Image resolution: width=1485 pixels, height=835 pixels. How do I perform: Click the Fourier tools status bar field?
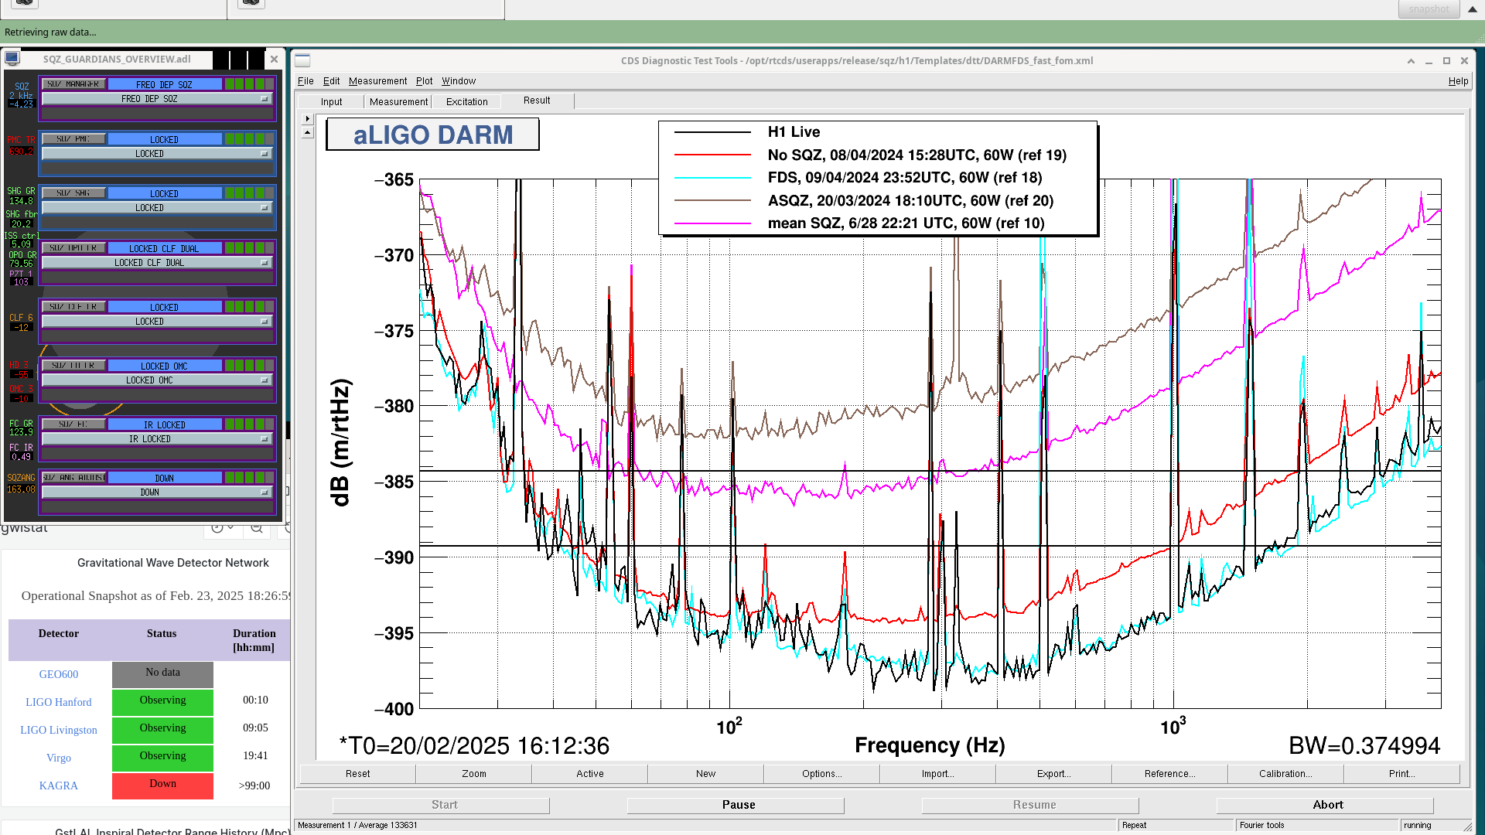click(x=1317, y=826)
